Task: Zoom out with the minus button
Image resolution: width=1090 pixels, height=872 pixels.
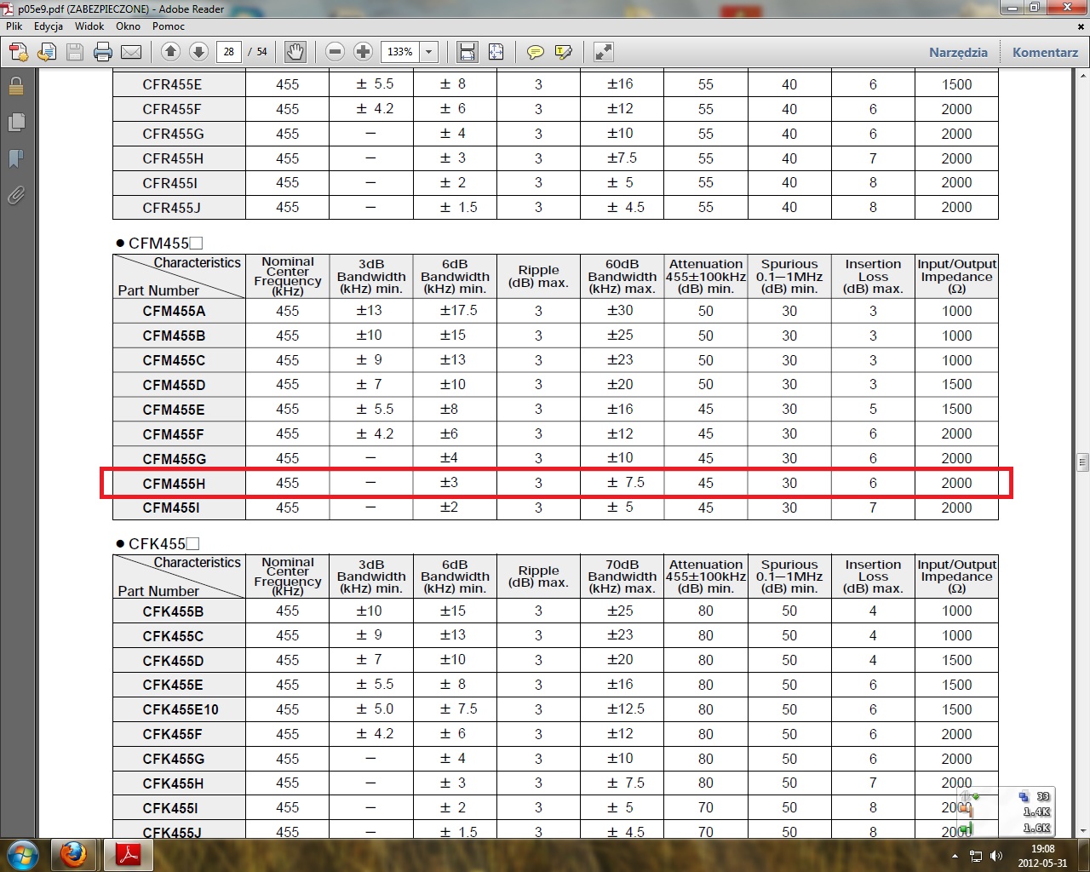Action: tap(335, 52)
